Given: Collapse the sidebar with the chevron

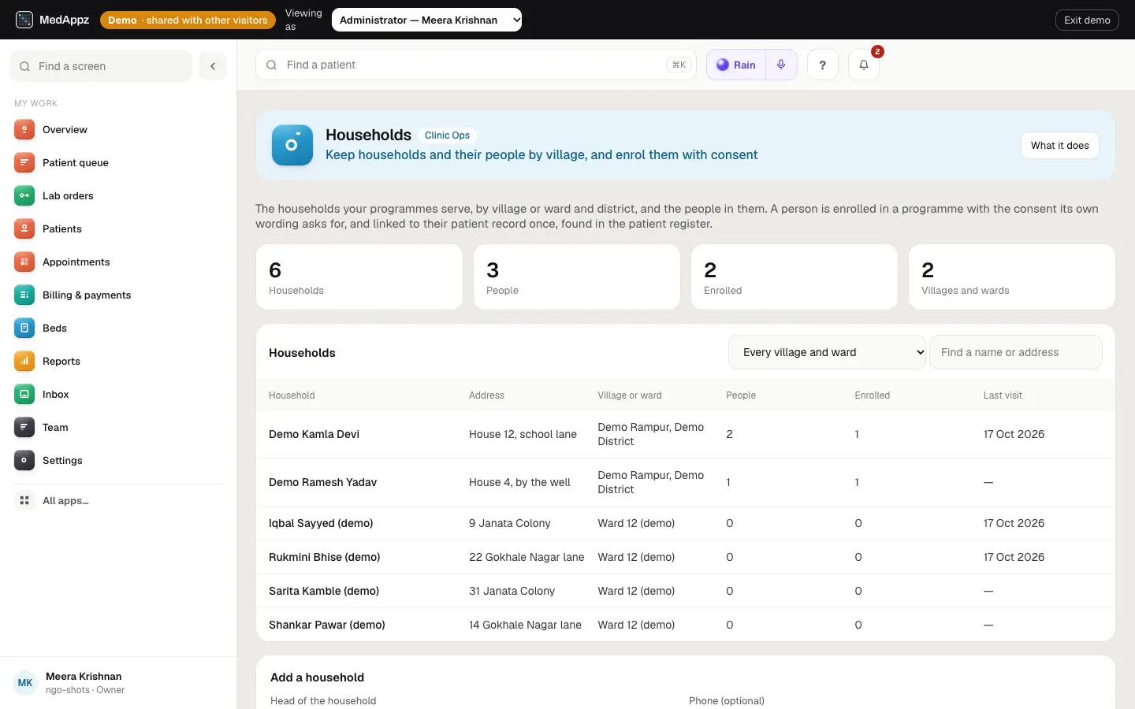Looking at the screenshot, I should (x=213, y=66).
